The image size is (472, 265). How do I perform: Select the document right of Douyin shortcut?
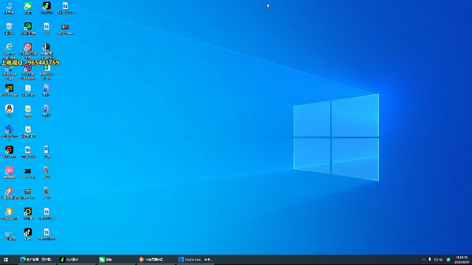point(47,234)
